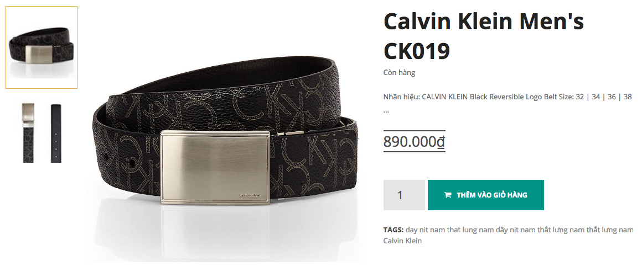Click the 890.000đ price
This screenshot has height=272, width=642.
pyautogui.click(x=414, y=142)
